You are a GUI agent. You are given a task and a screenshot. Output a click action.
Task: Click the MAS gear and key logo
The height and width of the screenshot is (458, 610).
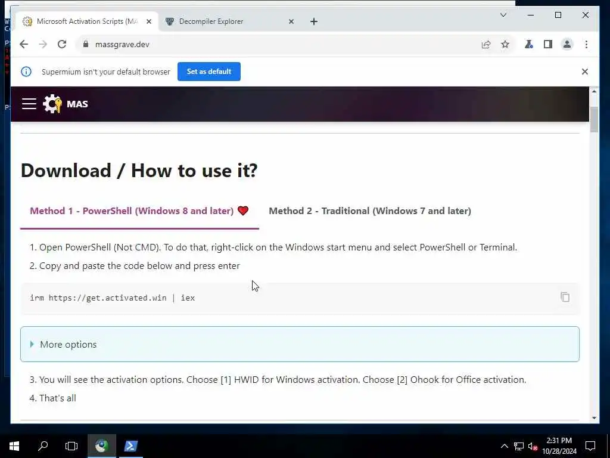point(52,104)
